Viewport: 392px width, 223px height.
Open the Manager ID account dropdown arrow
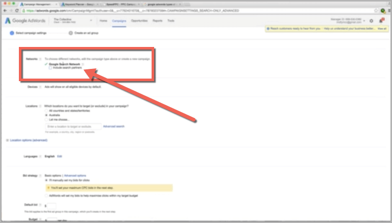point(364,21)
